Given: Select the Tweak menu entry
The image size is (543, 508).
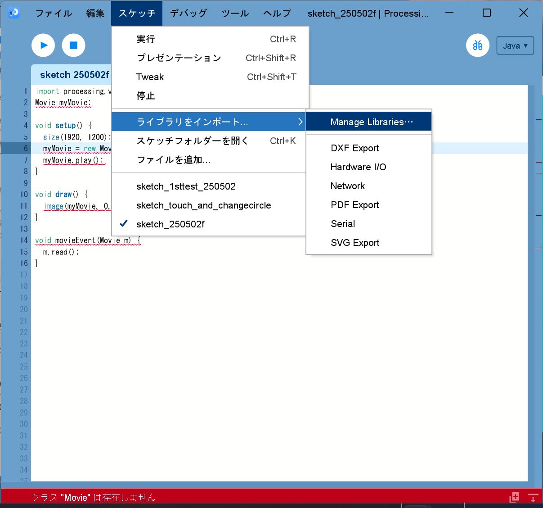Looking at the screenshot, I should [x=210, y=77].
